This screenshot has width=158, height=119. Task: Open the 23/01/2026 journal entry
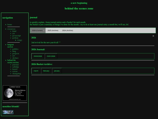51,56
